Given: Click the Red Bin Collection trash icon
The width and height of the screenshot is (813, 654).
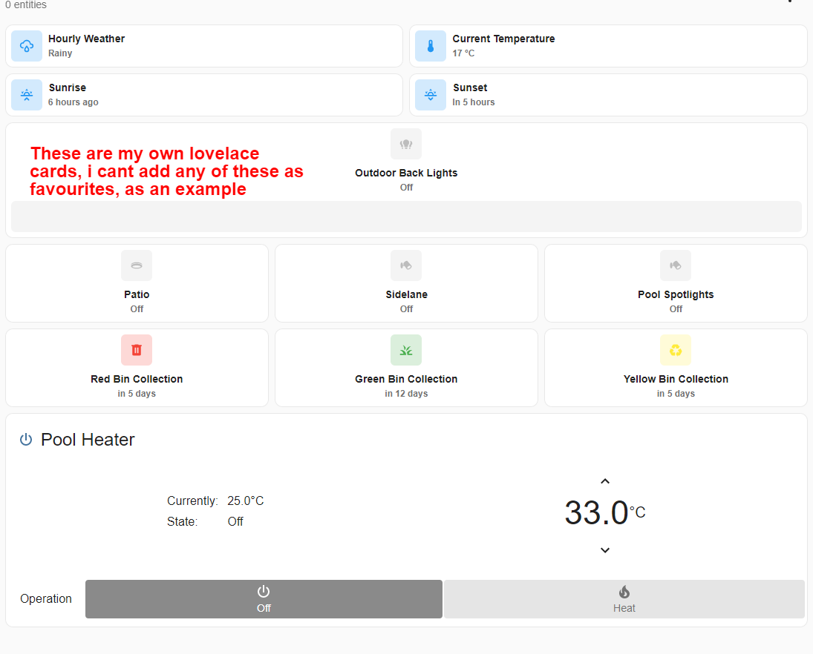Looking at the screenshot, I should click(x=137, y=350).
